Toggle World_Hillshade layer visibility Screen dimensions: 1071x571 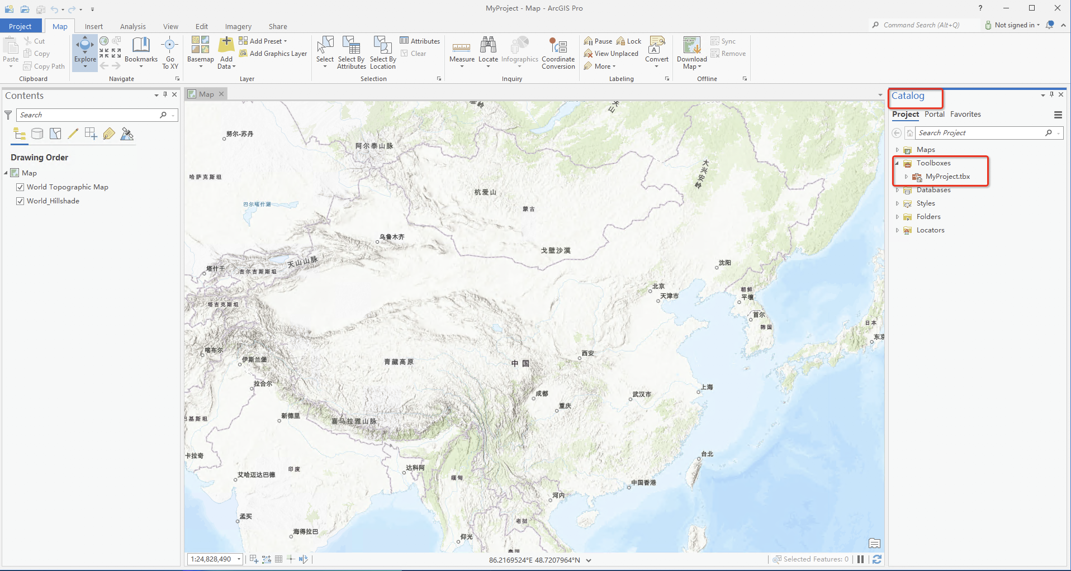(x=20, y=201)
